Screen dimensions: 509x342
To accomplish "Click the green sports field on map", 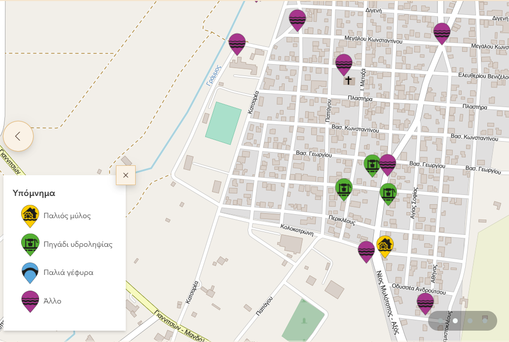I will (223, 122).
